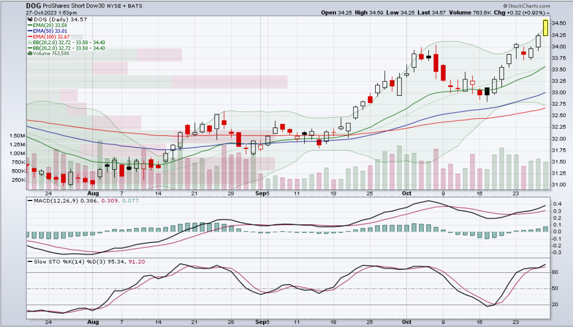Image resolution: width=573 pixels, height=327 pixels.
Task: Click the volume bars icon beside Volume 763,588
Action: click(x=30, y=53)
